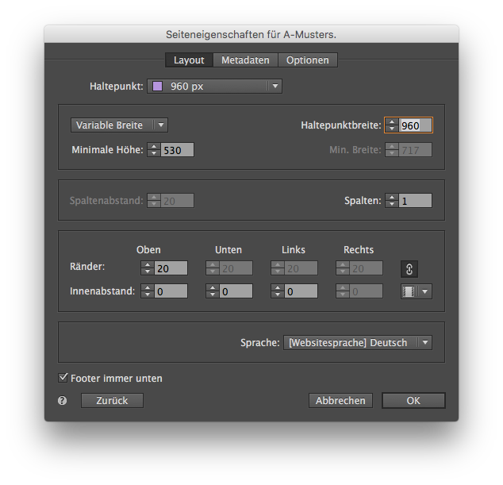Screen dimensions: 503x485
Task: Click the Innenabstand Links stepper arrows
Action: [x=278, y=291]
